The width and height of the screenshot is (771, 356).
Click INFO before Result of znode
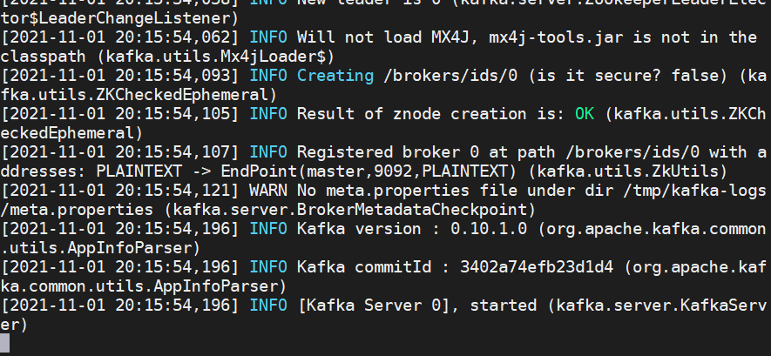268,114
